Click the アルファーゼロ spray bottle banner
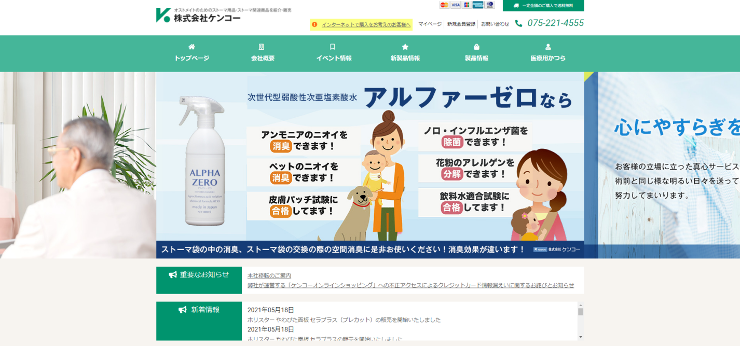 [369, 165]
